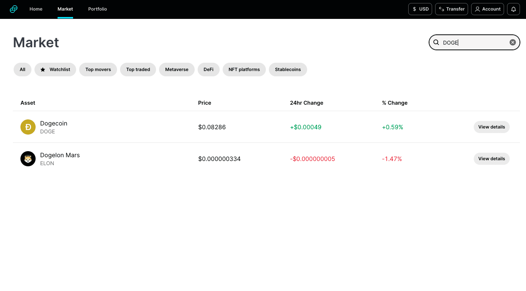
Task: Show Top movers filter
Action: click(x=98, y=70)
